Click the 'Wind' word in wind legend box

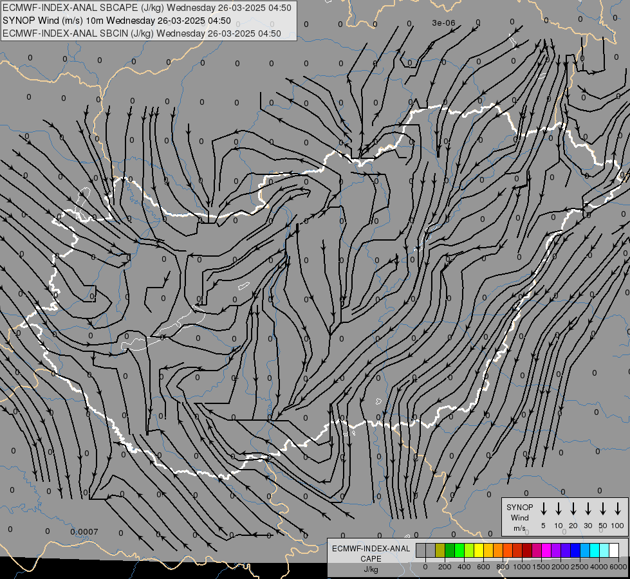pos(519,518)
